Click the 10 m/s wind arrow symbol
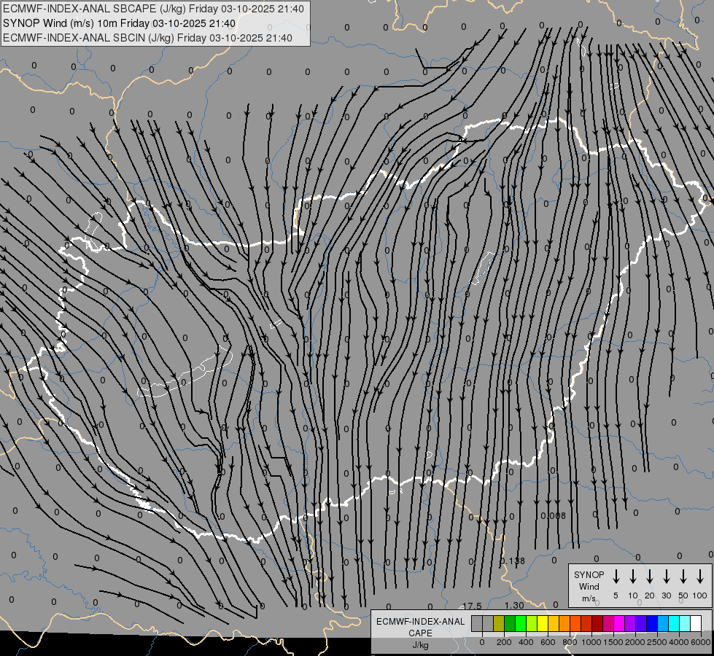The height and width of the screenshot is (656, 714). pyautogui.click(x=633, y=577)
